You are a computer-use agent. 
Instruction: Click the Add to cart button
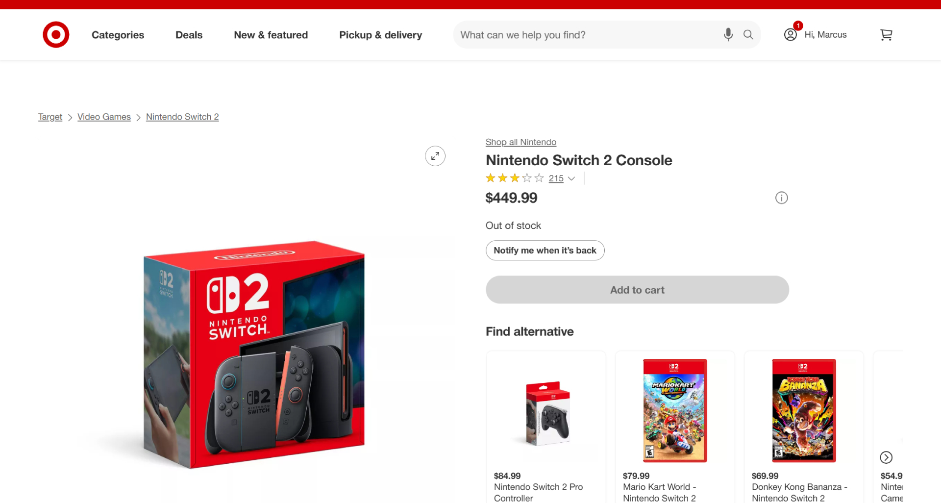click(x=637, y=290)
